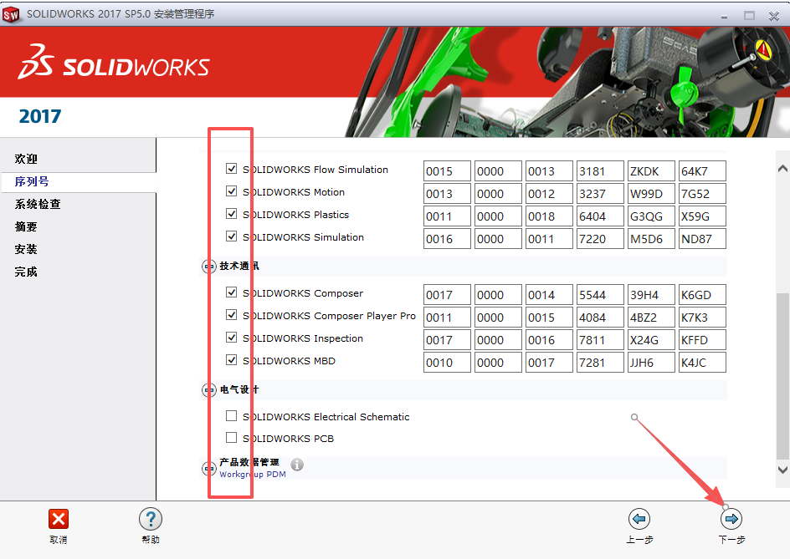Click the SolidWorks icon in the title bar
This screenshot has height=559, width=790.
click(13, 13)
